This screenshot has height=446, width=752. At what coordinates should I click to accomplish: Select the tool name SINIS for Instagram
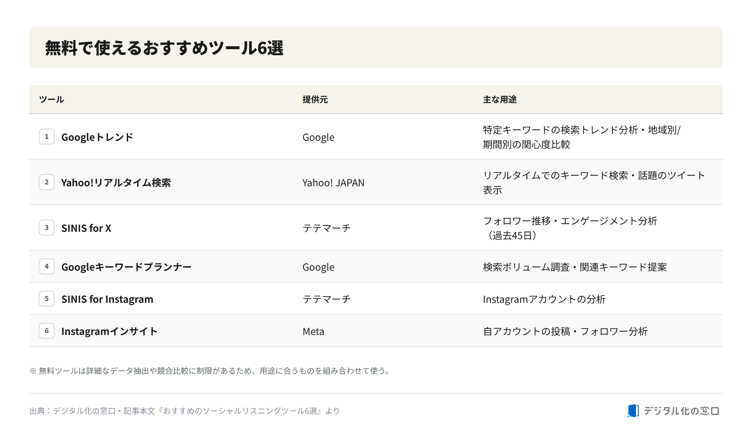click(107, 299)
